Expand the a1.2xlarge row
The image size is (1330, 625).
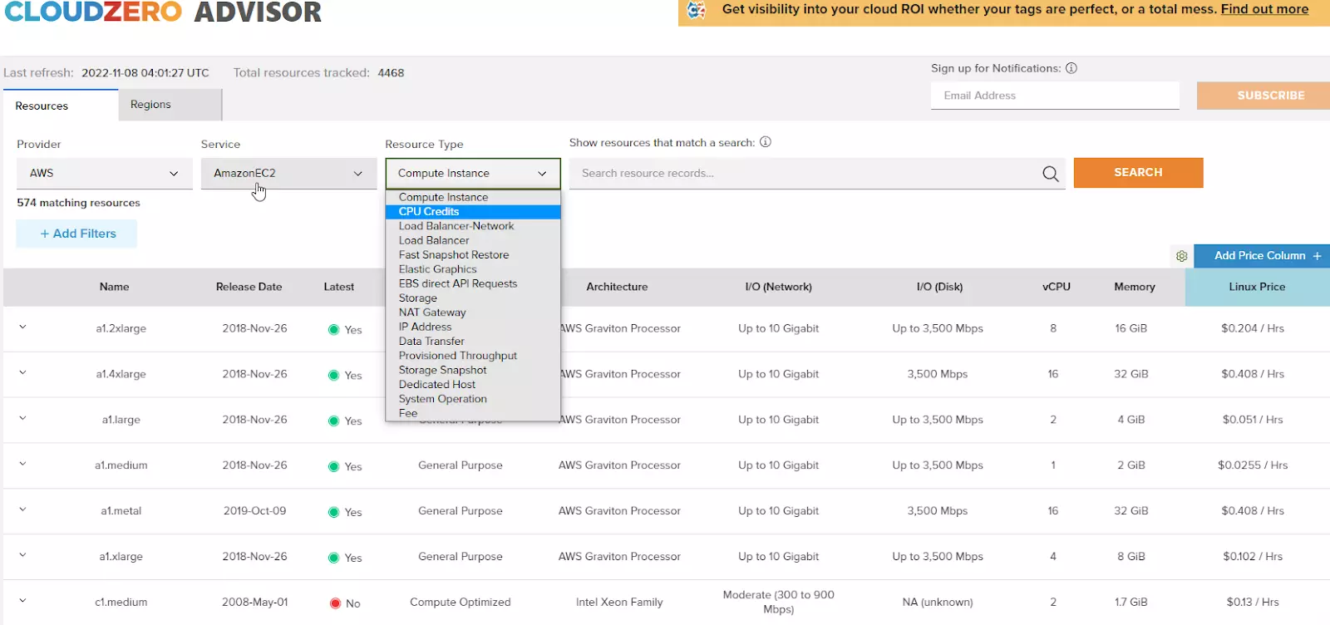coord(22,327)
